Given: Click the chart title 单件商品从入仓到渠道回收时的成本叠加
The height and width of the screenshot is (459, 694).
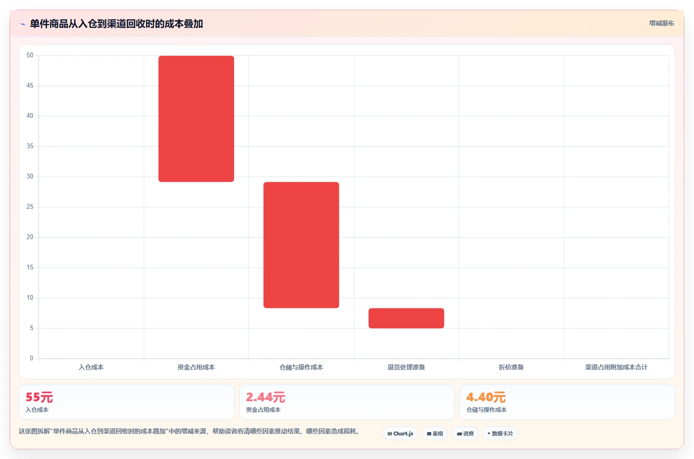Looking at the screenshot, I should [x=116, y=24].
